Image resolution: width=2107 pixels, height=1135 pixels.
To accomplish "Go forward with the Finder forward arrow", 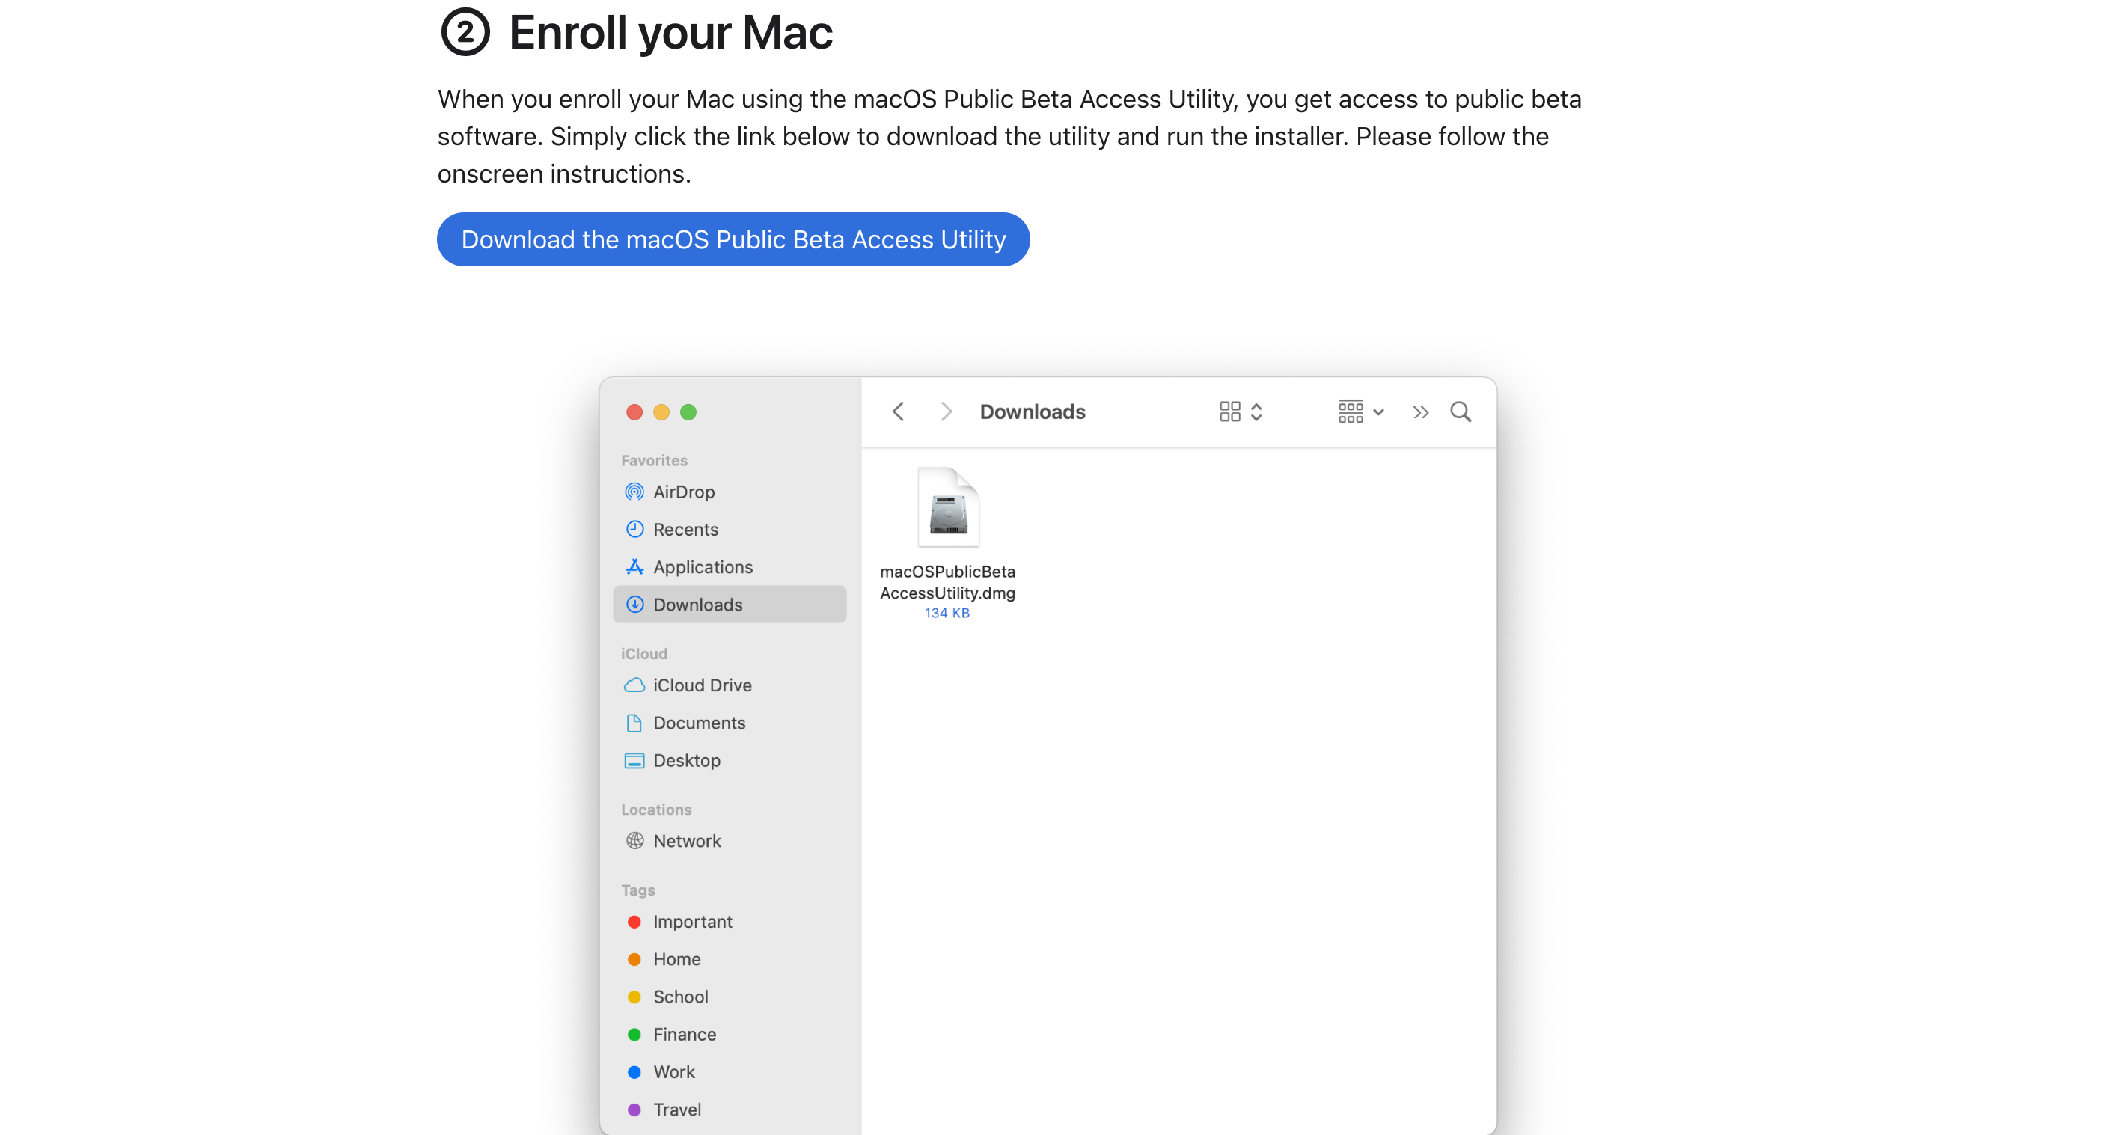I will tap(946, 412).
